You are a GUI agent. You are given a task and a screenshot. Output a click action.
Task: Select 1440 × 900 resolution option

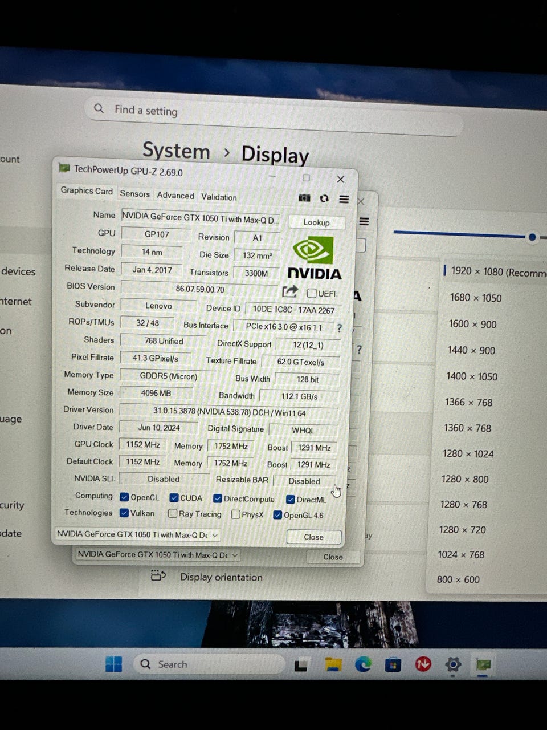(471, 350)
